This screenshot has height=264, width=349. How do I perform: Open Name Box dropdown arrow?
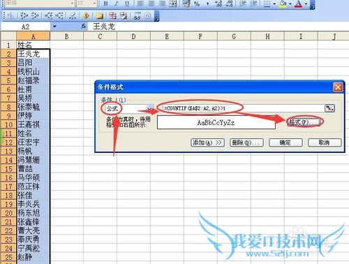click(54, 27)
